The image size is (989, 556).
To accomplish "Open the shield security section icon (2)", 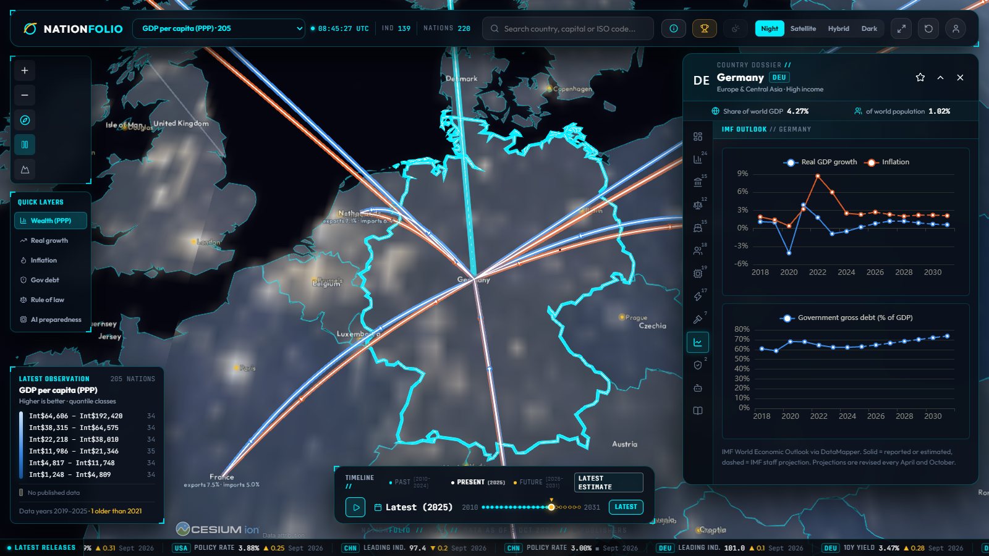I will 698,365.
